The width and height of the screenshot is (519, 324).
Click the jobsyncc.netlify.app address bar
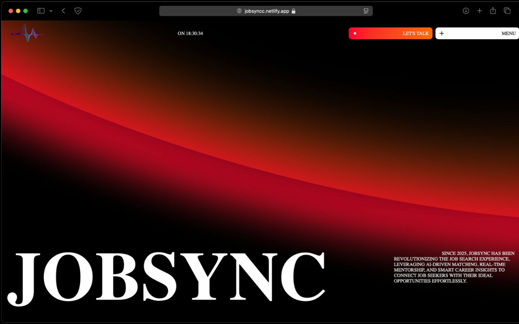click(266, 11)
